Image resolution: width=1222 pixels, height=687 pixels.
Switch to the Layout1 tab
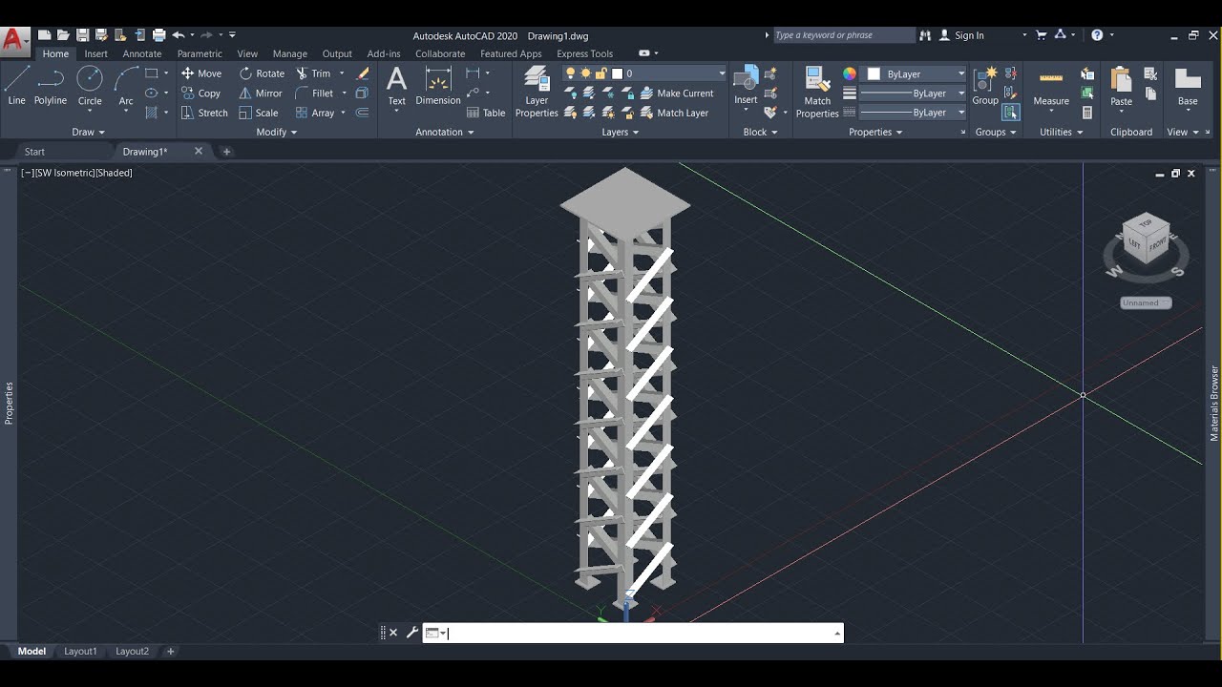pyautogui.click(x=80, y=651)
